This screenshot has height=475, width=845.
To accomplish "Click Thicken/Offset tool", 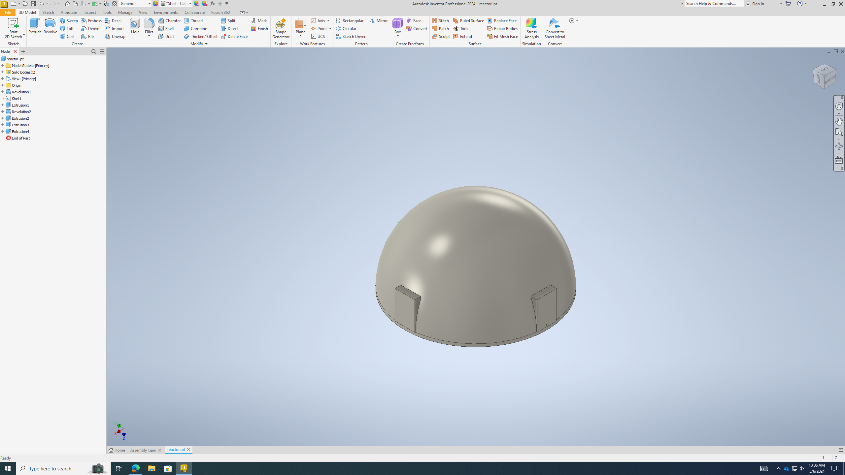I will click(x=201, y=36).
